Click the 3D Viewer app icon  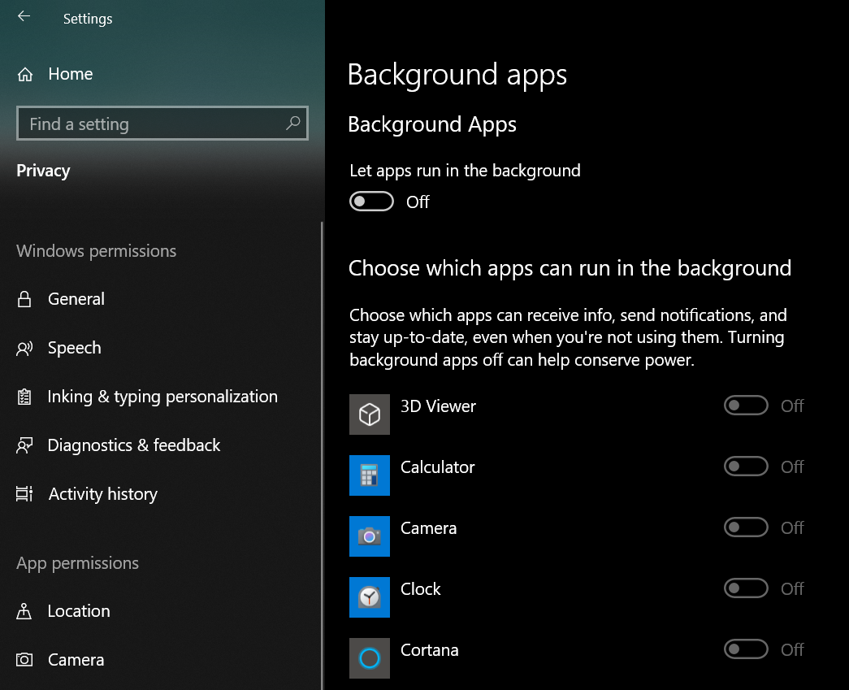tap(370, 414)
